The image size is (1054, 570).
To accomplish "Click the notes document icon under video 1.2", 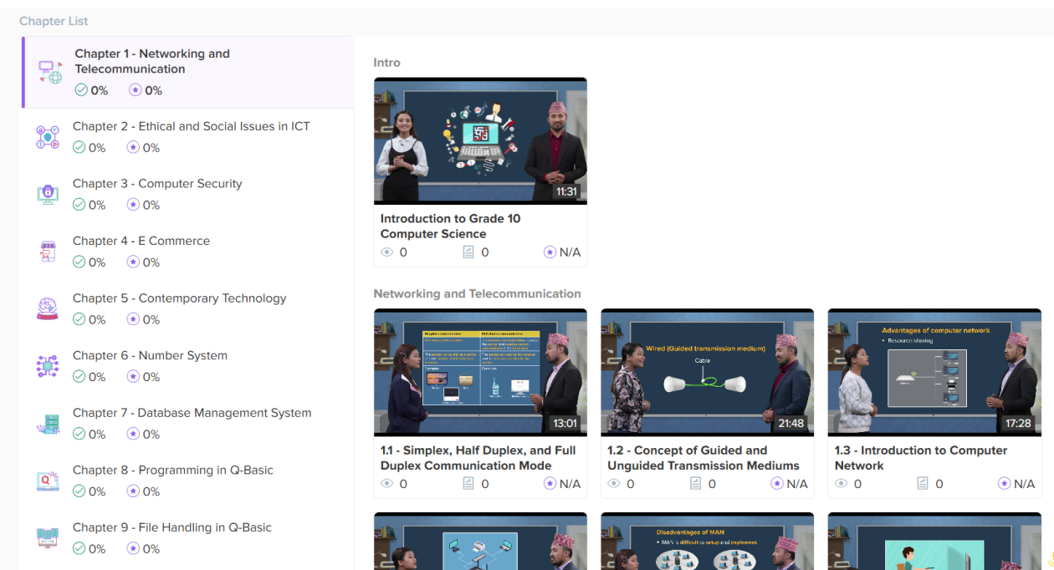I will pyautogui.click(x=695, y=484).
